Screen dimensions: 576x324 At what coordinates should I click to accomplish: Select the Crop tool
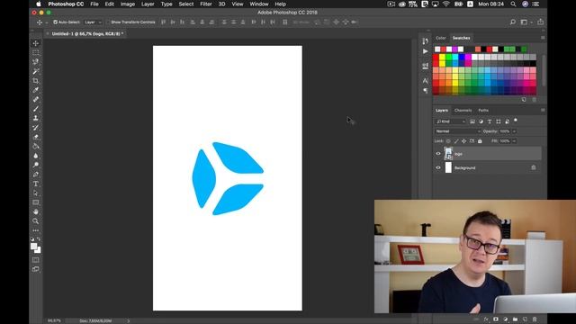tap(36, 80)
